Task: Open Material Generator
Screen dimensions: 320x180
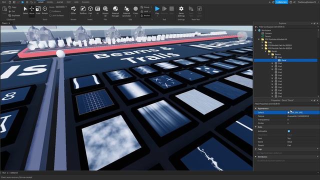Action: point(126,11)
